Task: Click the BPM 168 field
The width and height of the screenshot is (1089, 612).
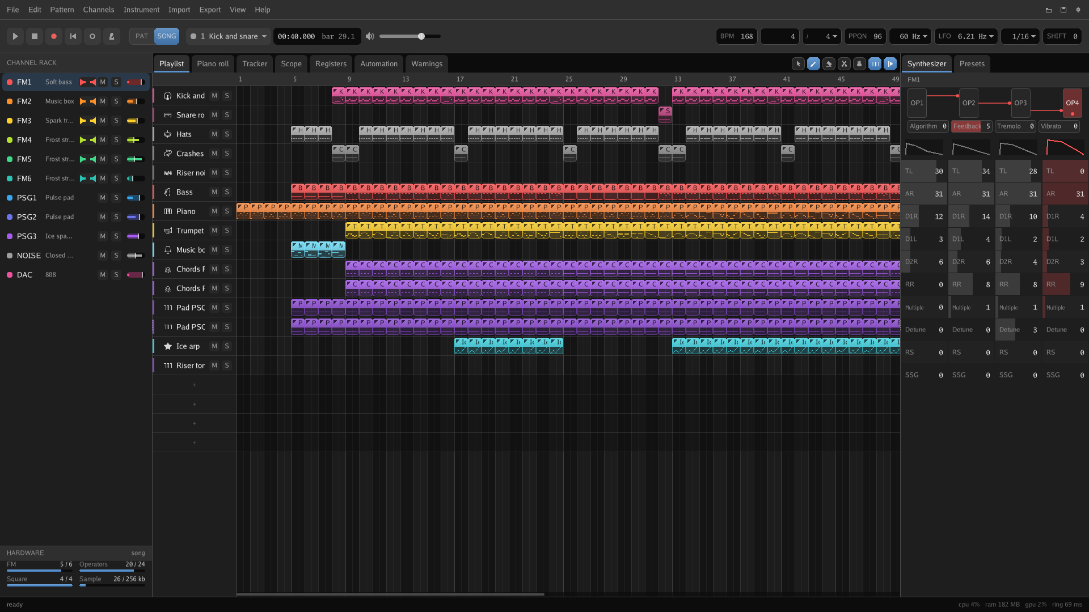Action: pos(737,36)
